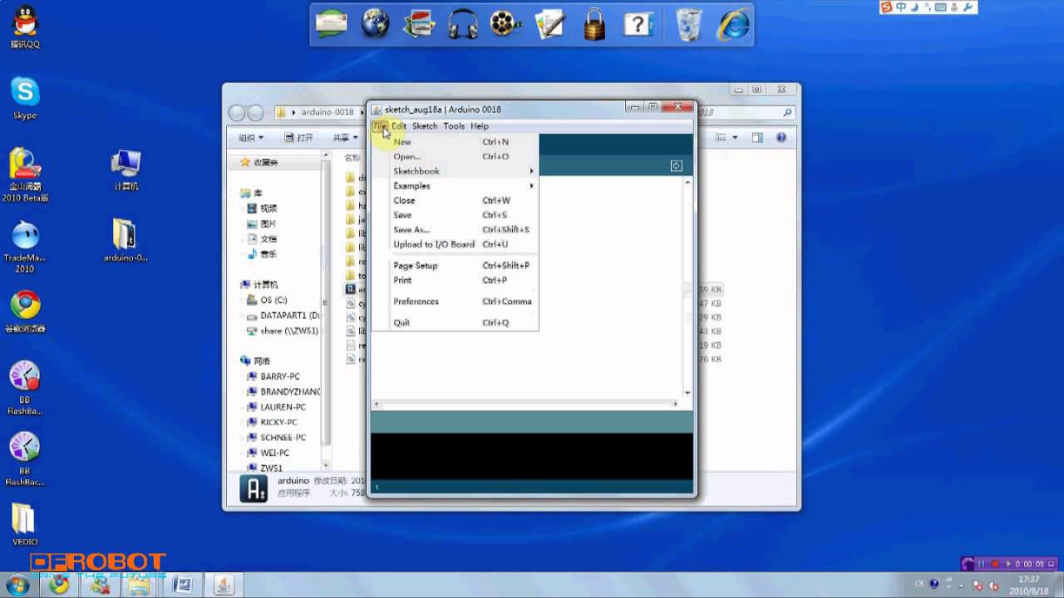The image size is (1064, 598).
Task: Open Internet Explorer from the top dock
Action: tap(733, 24)
